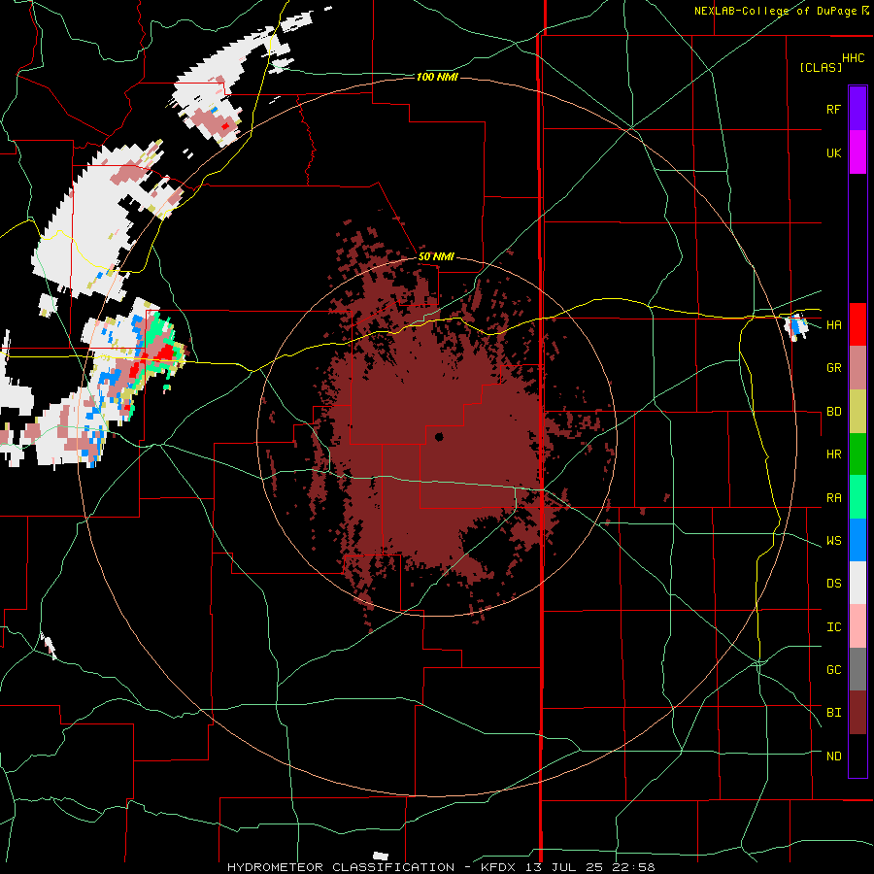
Task: Click the 100 NMI range ring label
Action: (437, 77)
